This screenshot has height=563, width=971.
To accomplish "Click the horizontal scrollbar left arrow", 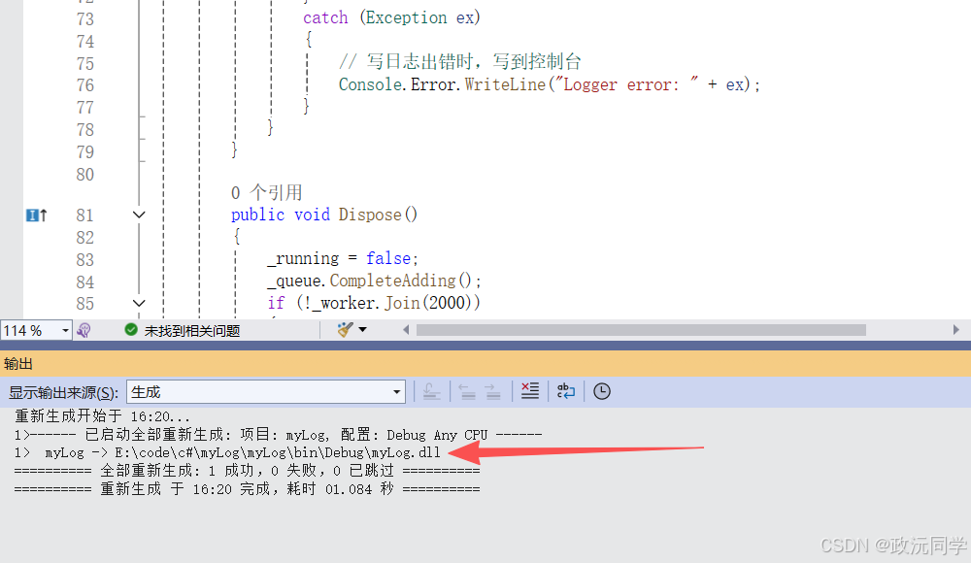I will [406, 330].
